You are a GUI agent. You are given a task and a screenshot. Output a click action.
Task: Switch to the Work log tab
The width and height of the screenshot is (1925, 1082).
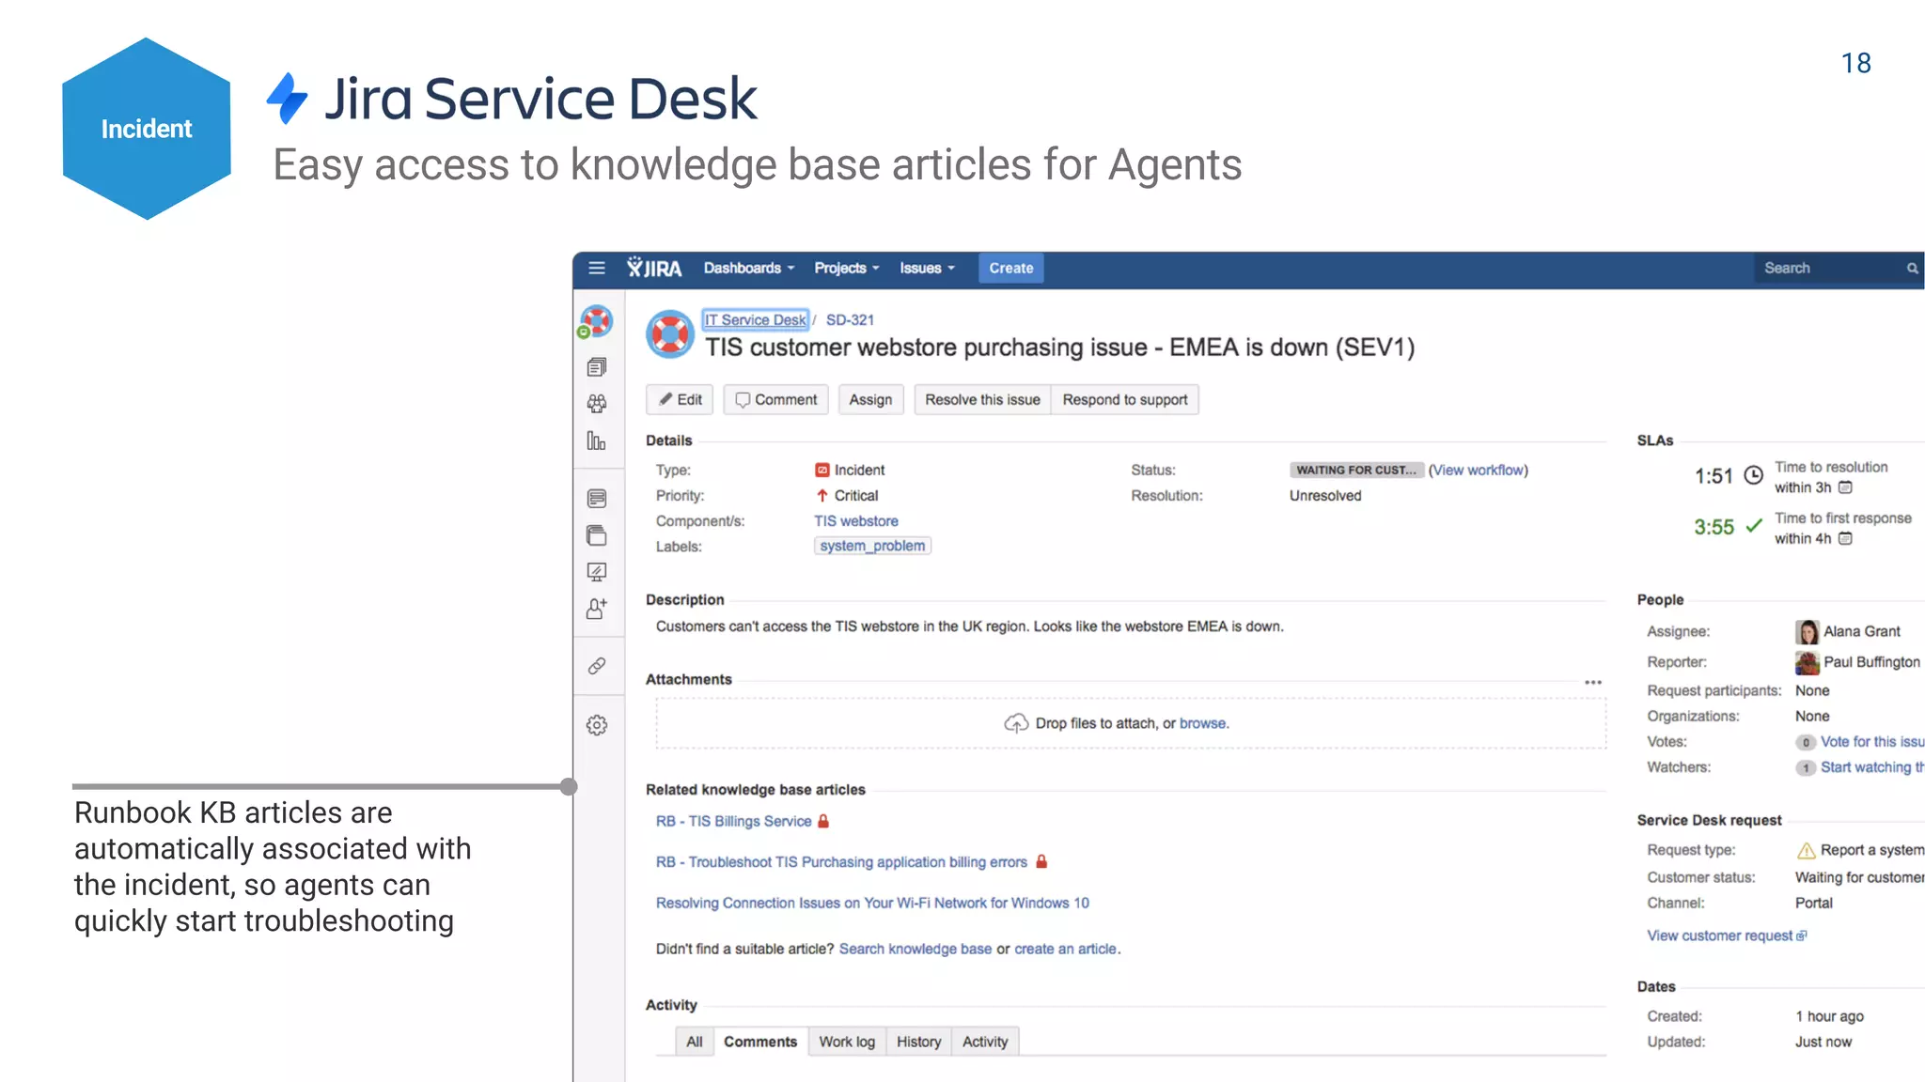[847, 1042]
